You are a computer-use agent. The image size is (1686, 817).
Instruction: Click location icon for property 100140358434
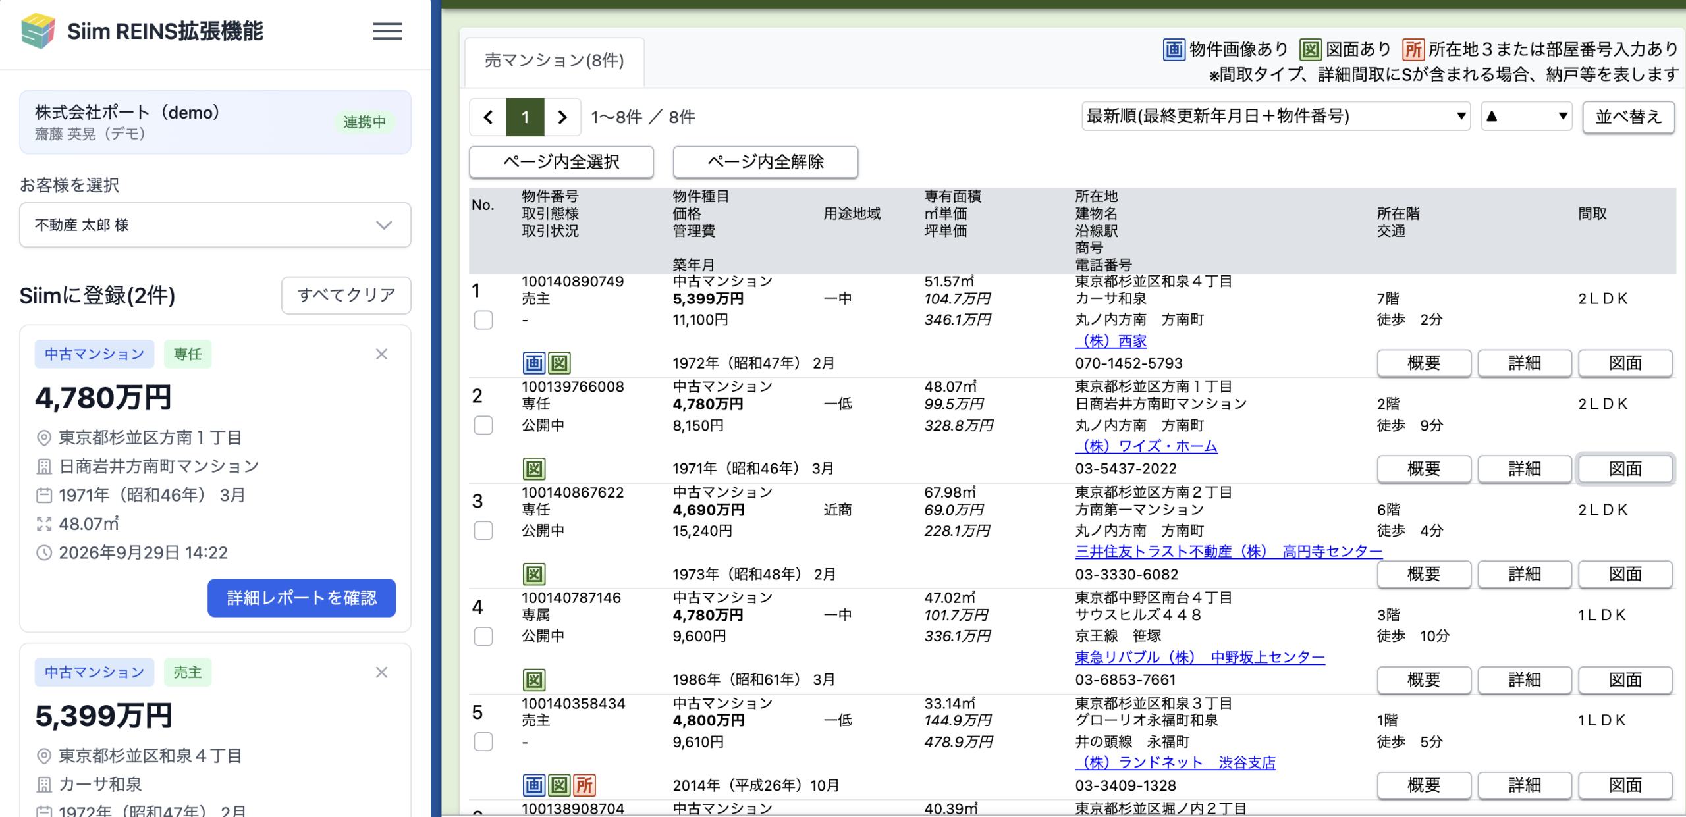click(x=584, y=785)
